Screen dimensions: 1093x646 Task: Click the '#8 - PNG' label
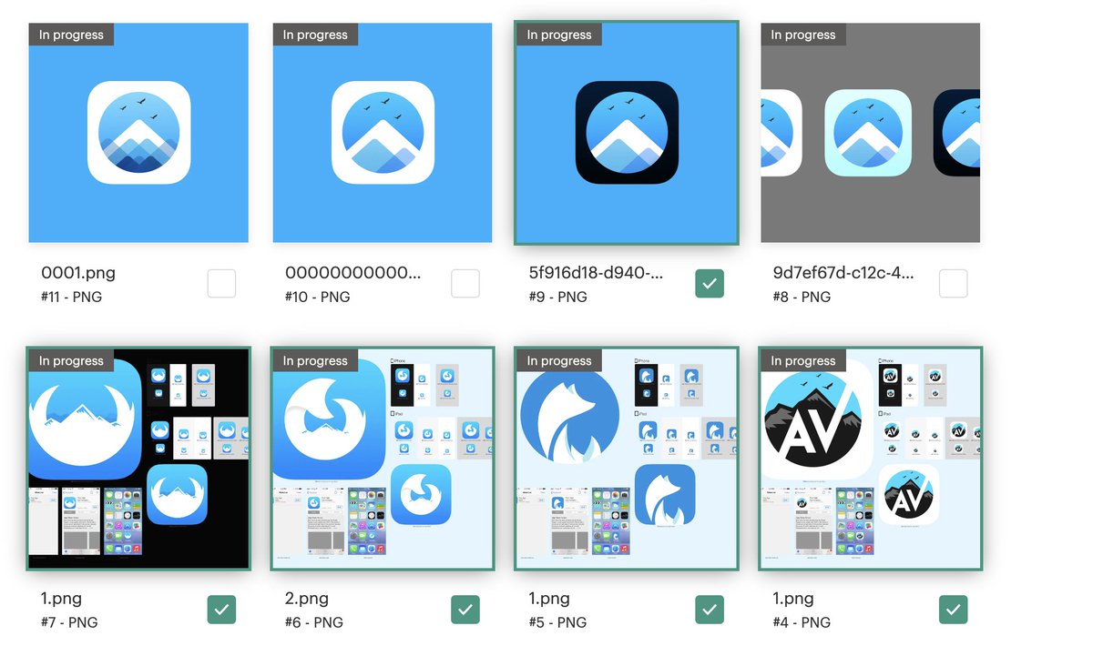tap(802, 297)
